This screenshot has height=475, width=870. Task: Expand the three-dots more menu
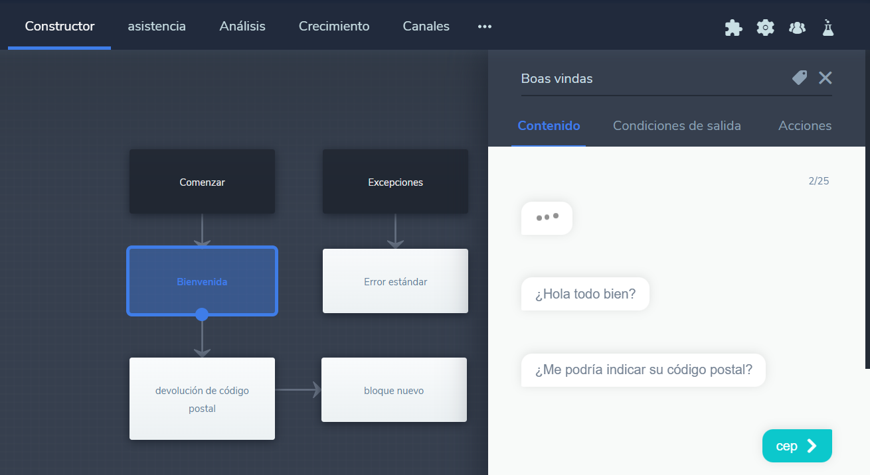pos(485,27)
